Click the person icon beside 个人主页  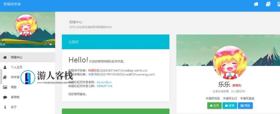point(5,67)
